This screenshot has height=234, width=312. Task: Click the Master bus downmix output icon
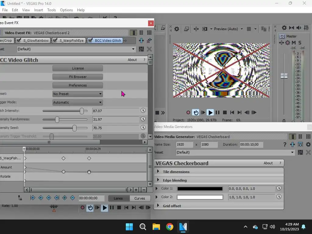(292, 28)
